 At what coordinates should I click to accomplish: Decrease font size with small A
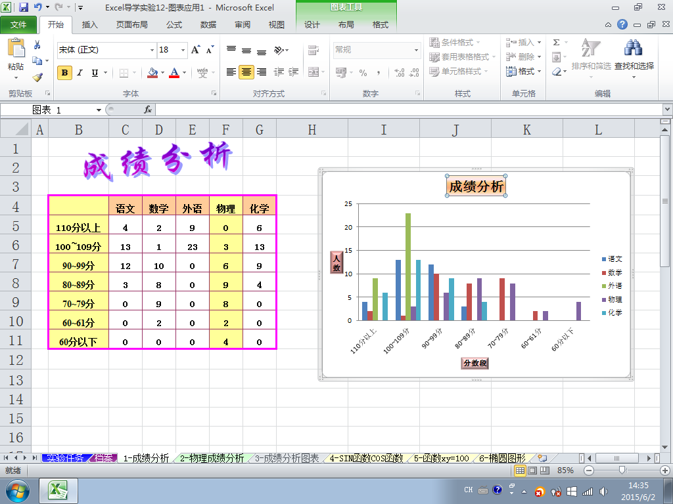210,50
